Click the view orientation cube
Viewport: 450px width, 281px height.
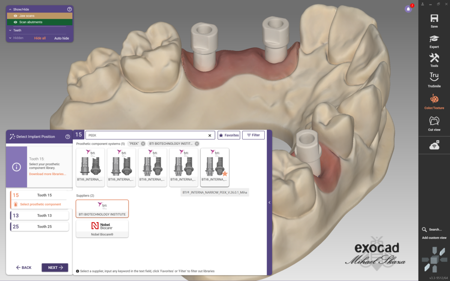coord(434,260)
